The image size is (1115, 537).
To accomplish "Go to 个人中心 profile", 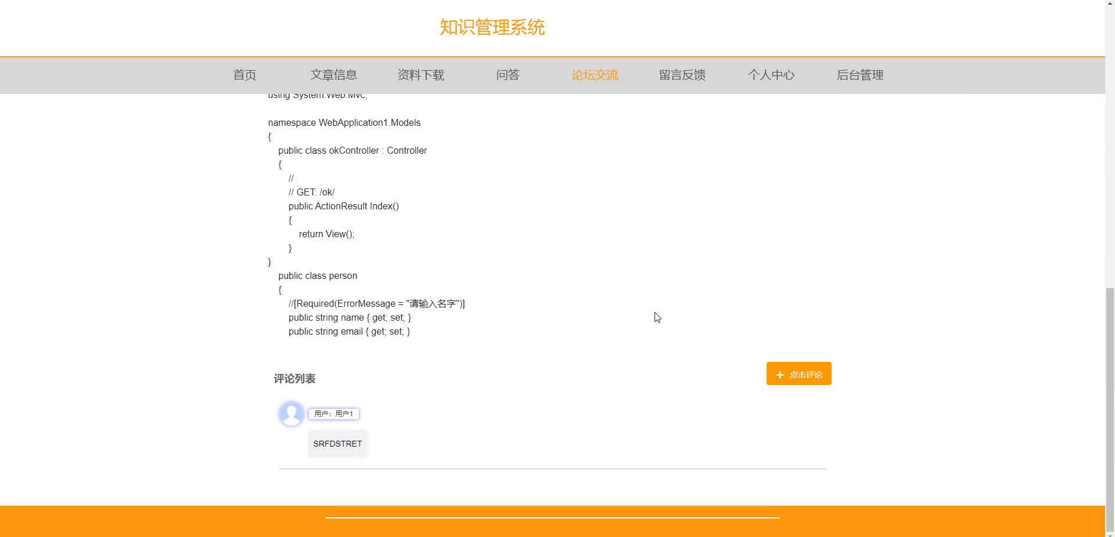I will (771, 75).
